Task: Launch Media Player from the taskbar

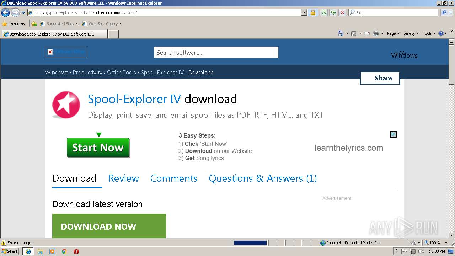Action: [52, 251]
